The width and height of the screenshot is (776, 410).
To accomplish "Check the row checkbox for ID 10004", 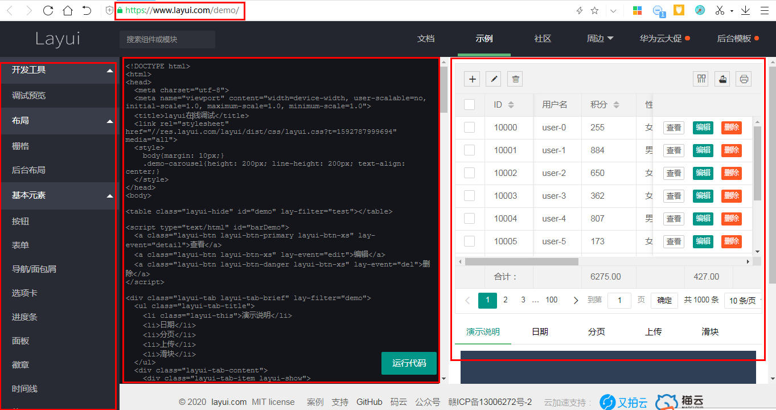I will pyautogui.click(x=470, y=219).
